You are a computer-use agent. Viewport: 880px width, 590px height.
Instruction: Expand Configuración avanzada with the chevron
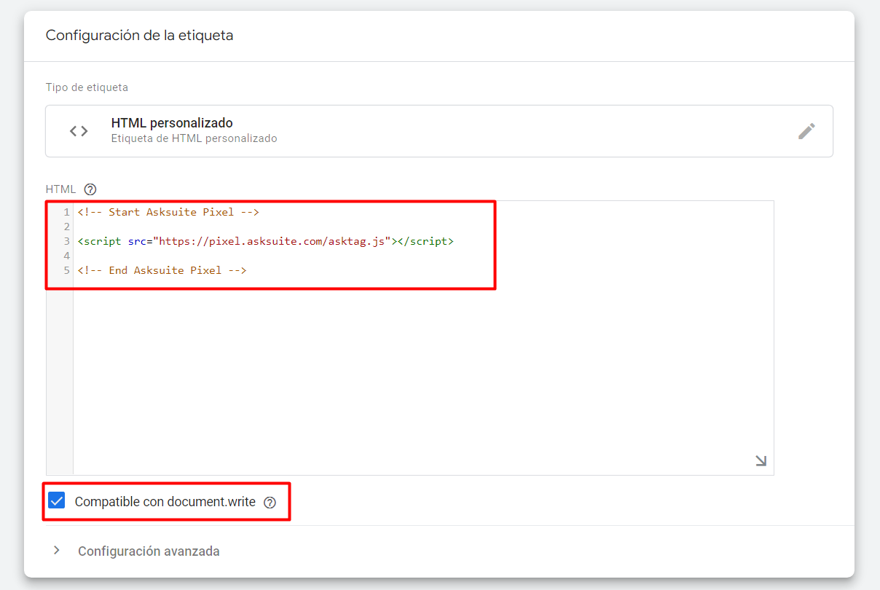(57, 551)
